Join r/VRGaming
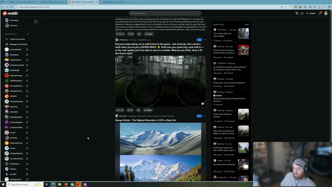This screenshot has width=332, height=187. (x=199, y=40)
